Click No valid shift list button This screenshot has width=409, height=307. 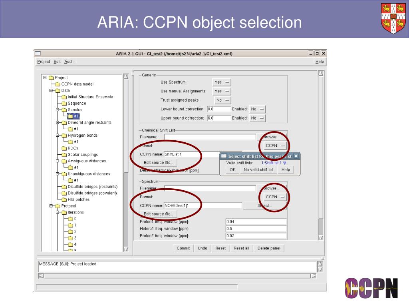click(258, 169)
